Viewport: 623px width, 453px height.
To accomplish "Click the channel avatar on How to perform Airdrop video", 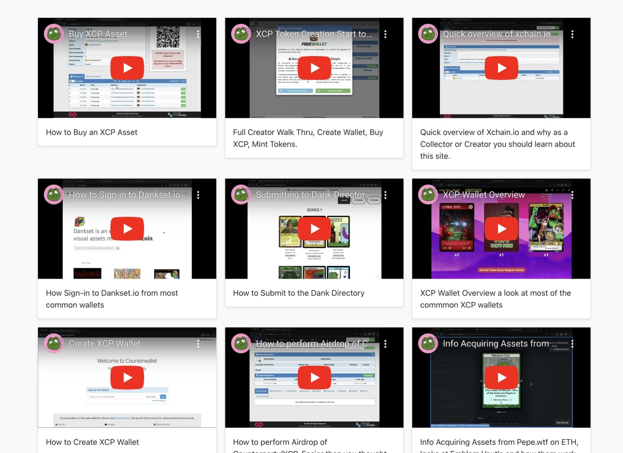I will 241,343.
